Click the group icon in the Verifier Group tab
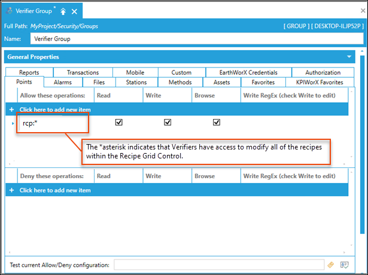 pyautogui.click(x=10, y=11)
